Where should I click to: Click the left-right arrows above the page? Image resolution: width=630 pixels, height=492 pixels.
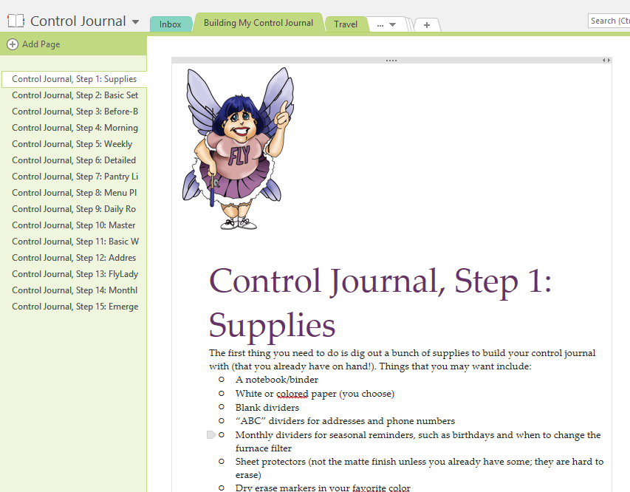click(x=606, y=60)
